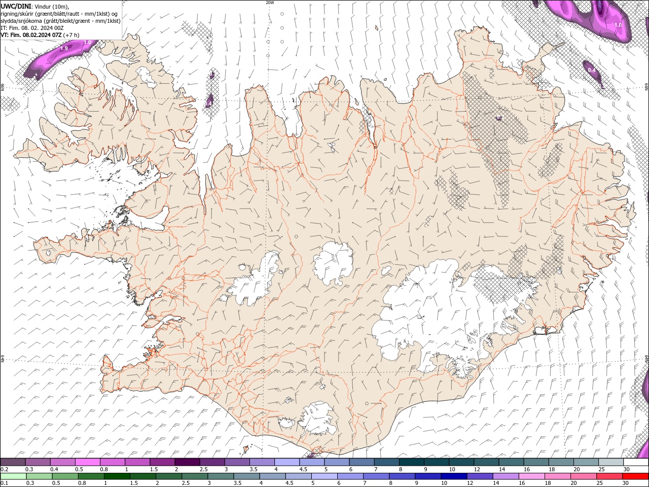This screenshot has height=487, width=649.
Task: Click the 'rigning/skúrir' legend description line
Action: click(x=59, y=13)
